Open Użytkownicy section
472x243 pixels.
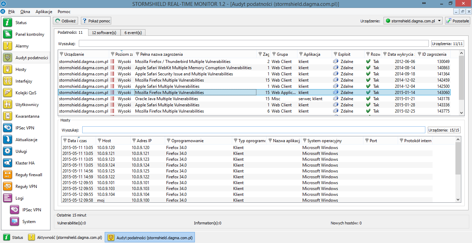[x=26, y=105]
